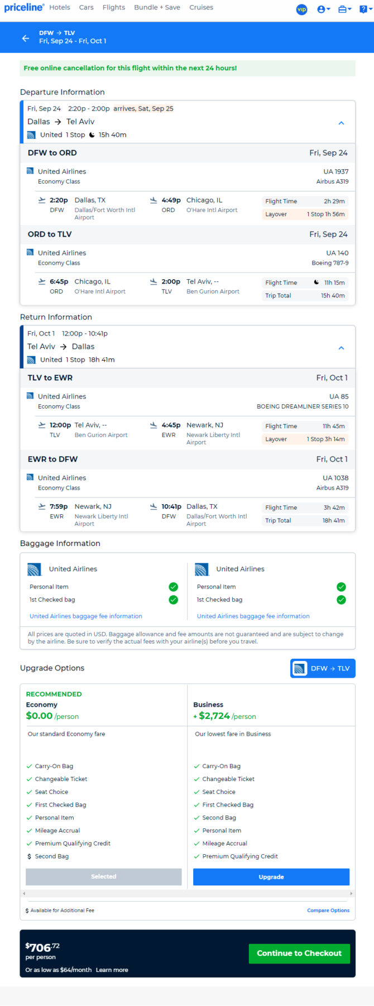The width and height of the screenshot is (374, 1006).
Task: Open Cars in top navigation
Action: coord(86,7)
